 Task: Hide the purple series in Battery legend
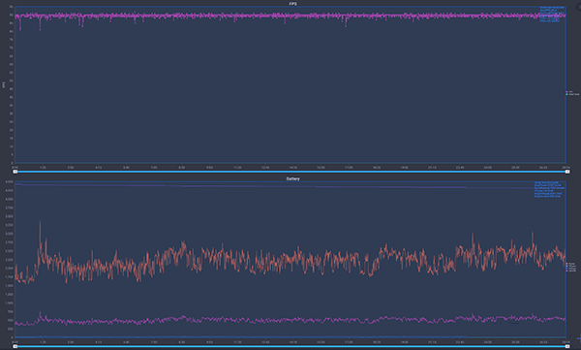point(566,269)
